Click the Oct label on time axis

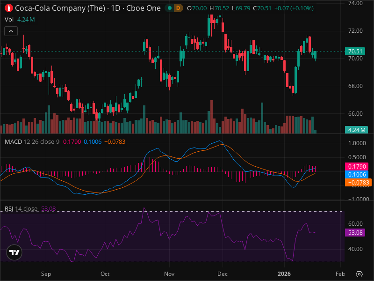[105, 274]
